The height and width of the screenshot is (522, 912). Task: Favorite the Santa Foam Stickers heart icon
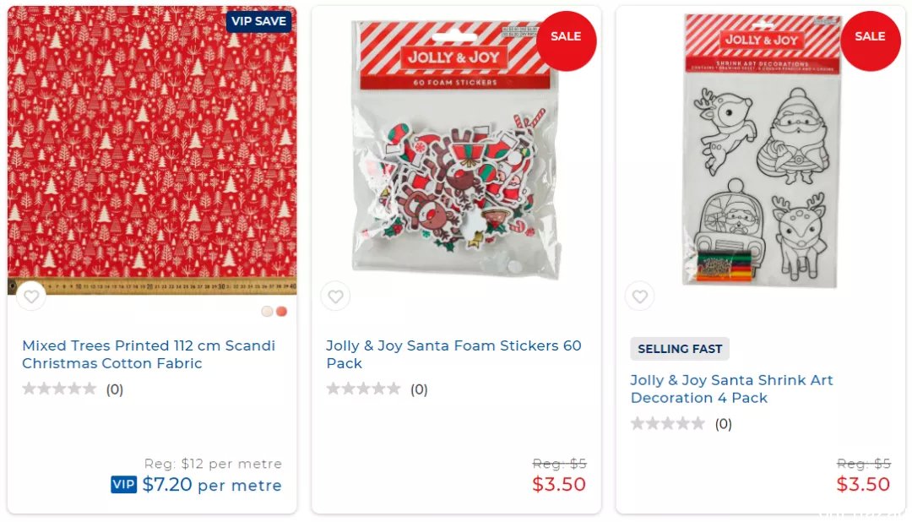(x=335, y=296)
